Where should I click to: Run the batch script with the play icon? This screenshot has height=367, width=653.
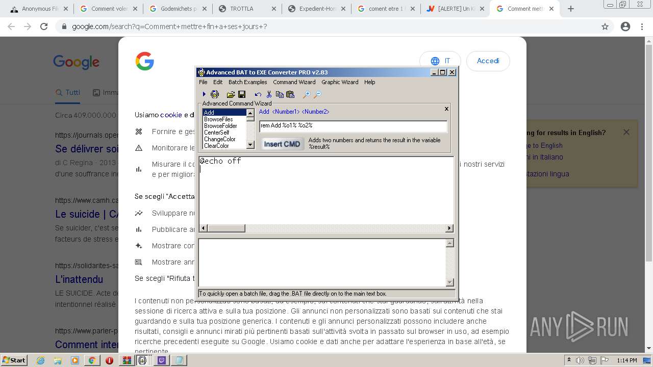coord(204,94)
